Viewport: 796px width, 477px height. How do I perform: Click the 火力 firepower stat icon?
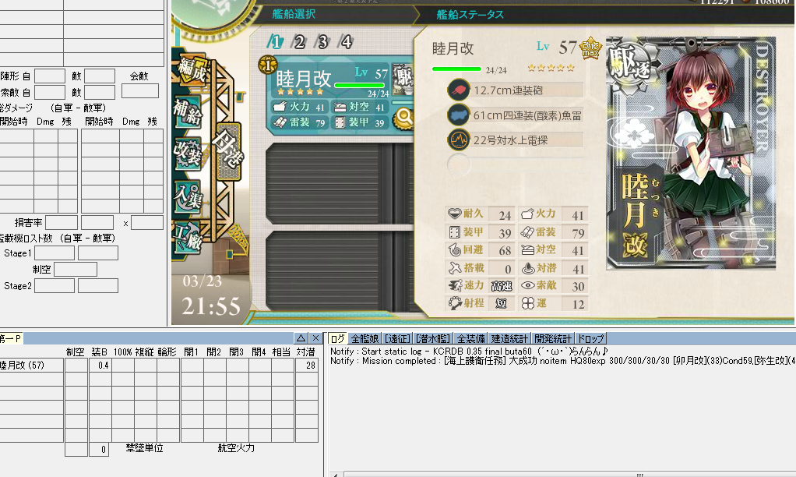pos(527,214)
